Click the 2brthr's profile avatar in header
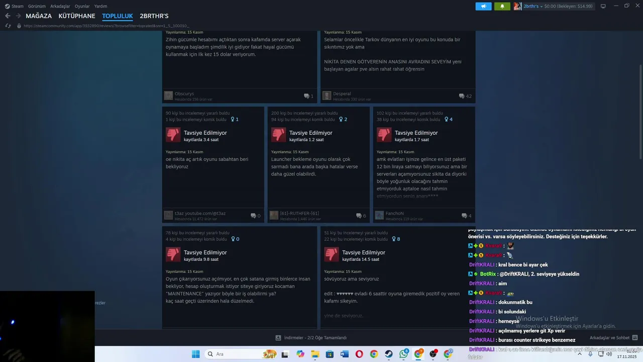Screen dimensions: 643x362 pos(517,6)
